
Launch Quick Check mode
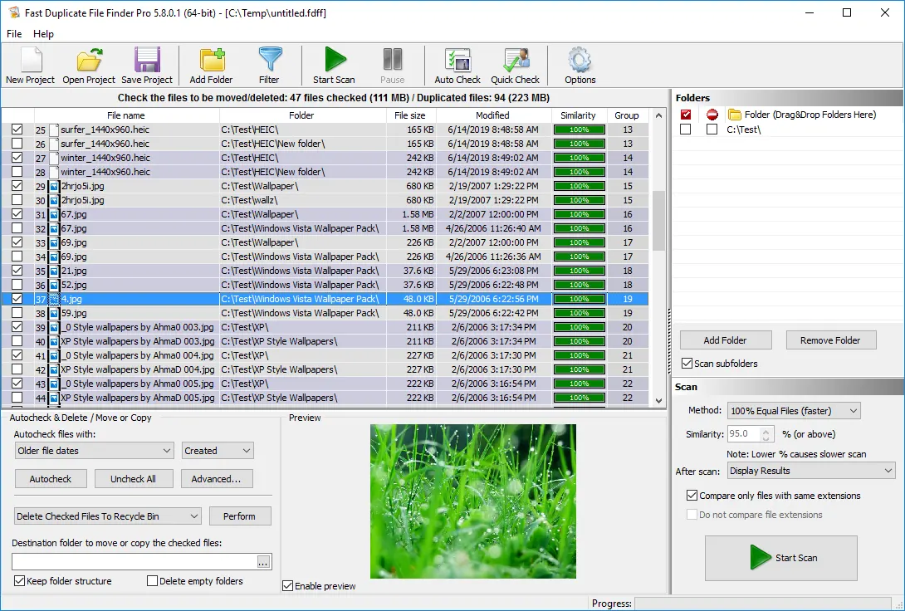[x=516, y=66]
